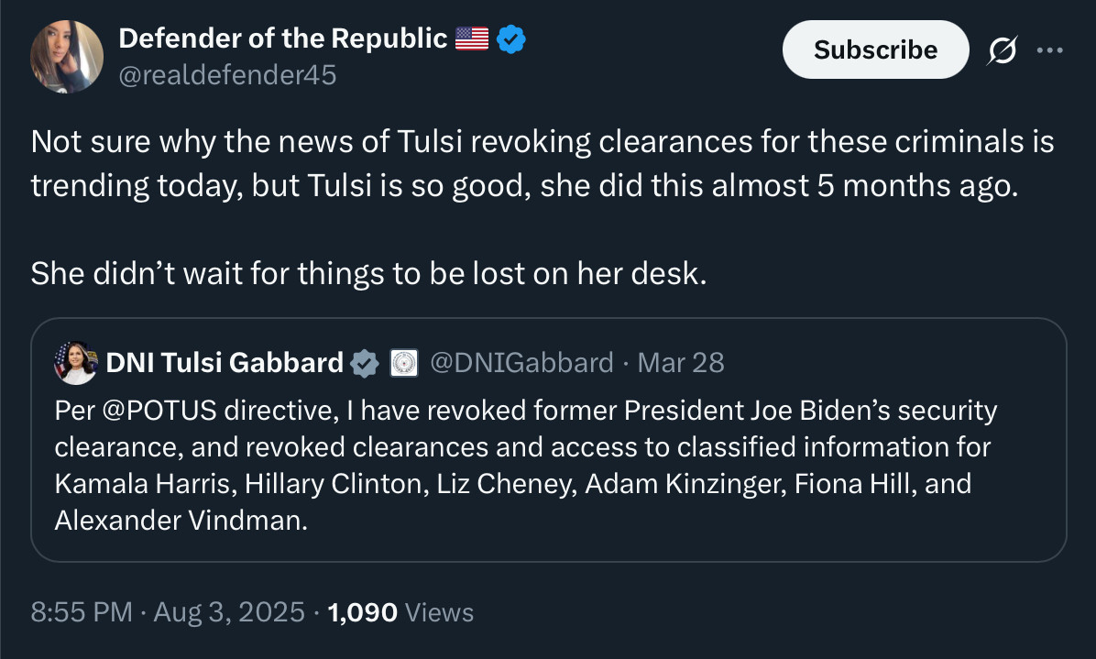Click the grey verified badge in quoted post

pos(366,364)
